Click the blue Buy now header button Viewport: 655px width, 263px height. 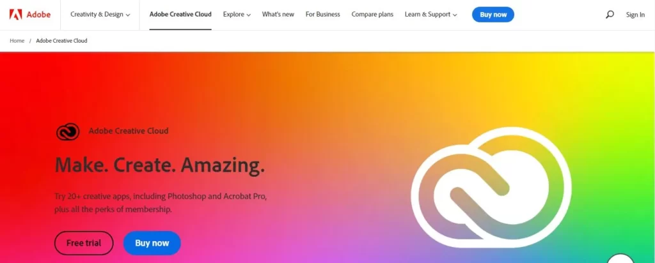(493, 15)
